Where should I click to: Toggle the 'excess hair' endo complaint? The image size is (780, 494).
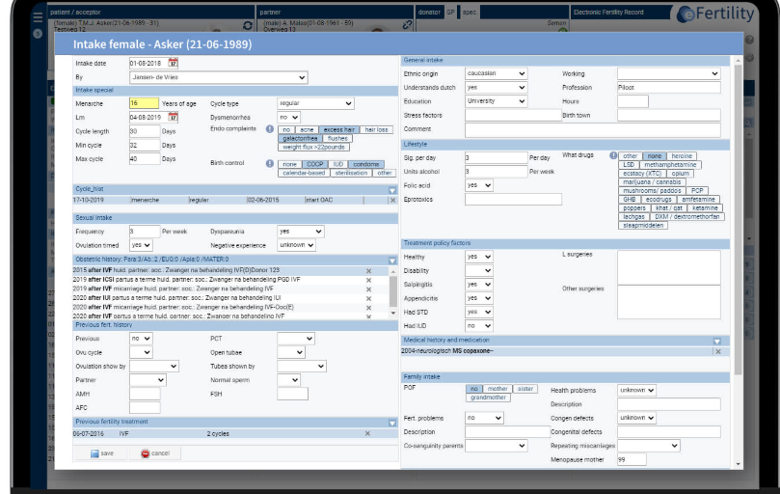pos(338,129)
